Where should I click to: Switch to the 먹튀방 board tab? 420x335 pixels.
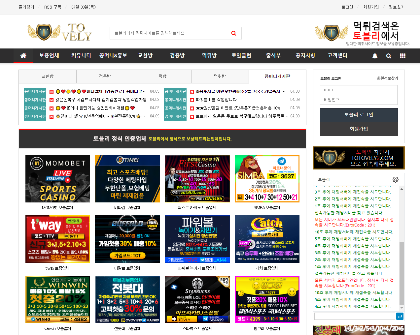(220, 76)
